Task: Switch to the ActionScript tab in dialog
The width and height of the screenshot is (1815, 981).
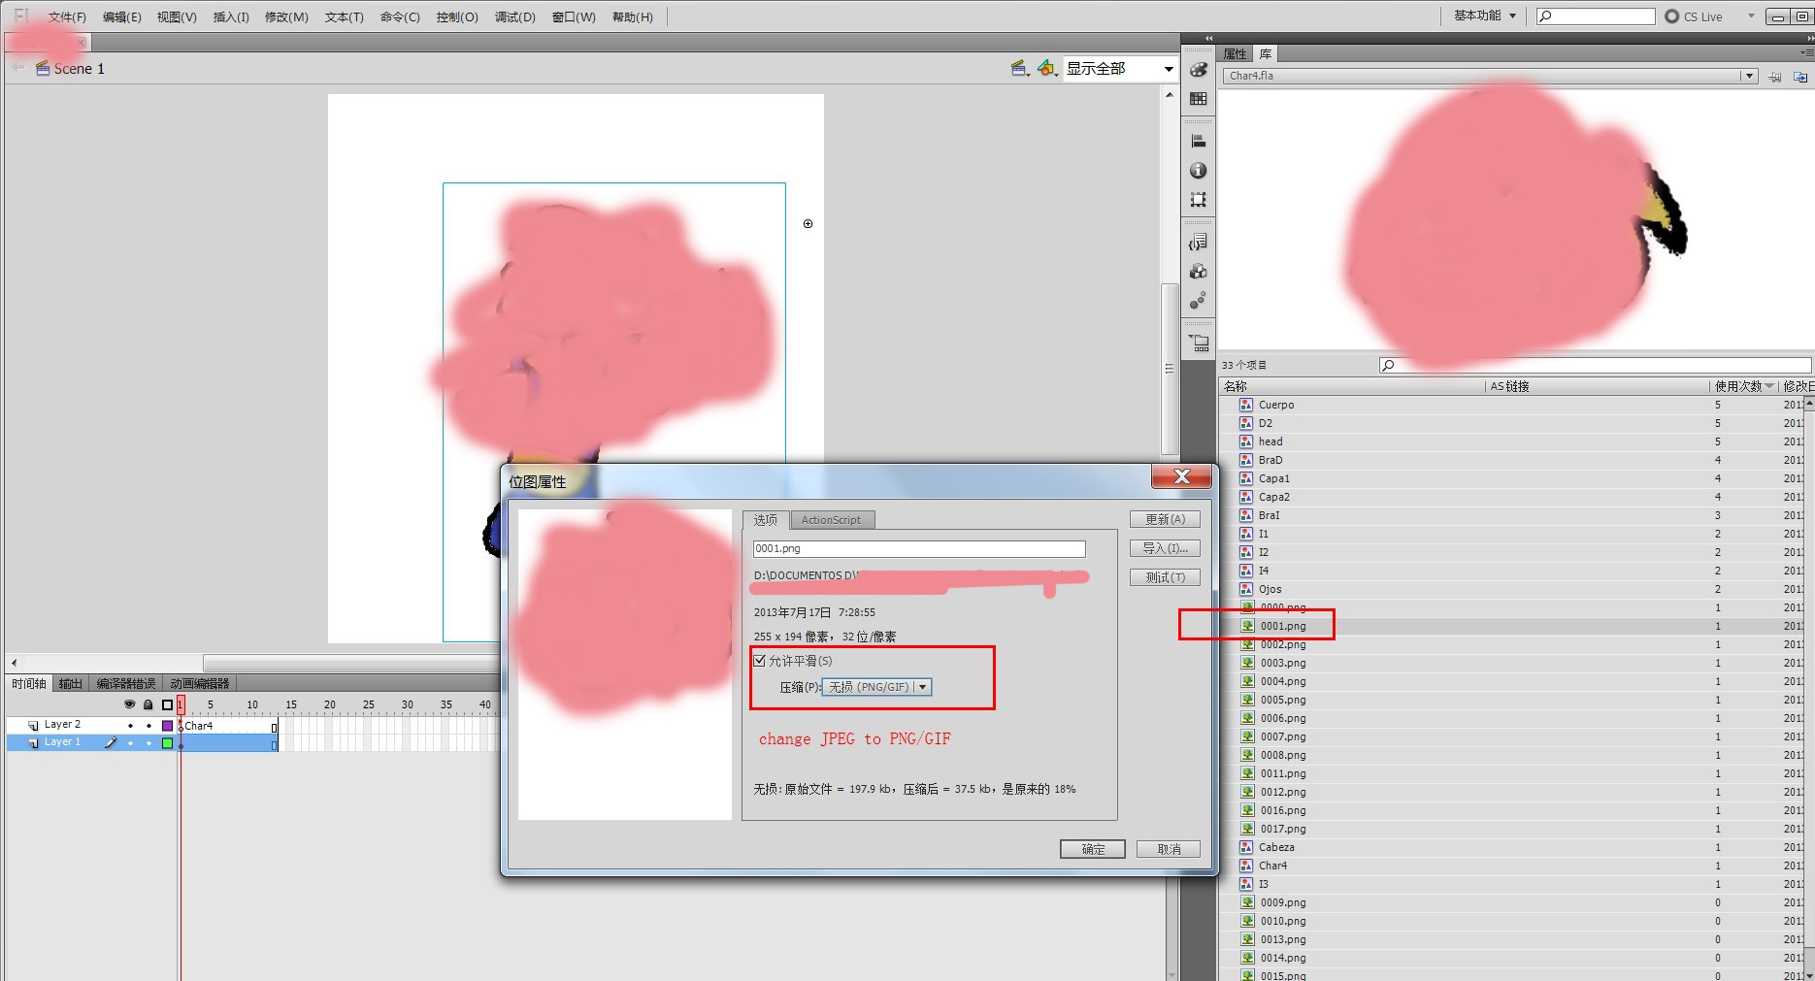Action: click(x=831, y=520)
